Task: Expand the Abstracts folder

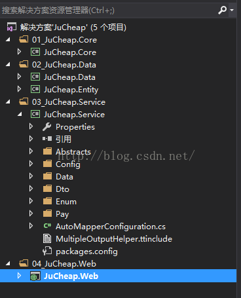Action: click(31, 151)
